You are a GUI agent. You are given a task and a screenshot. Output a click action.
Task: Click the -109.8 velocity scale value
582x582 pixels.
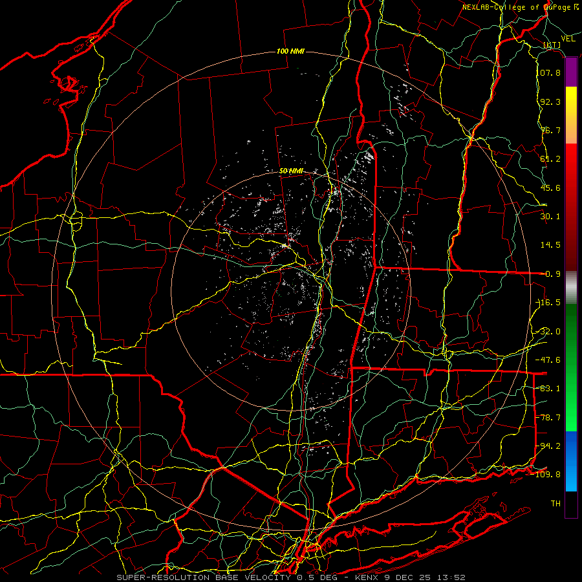pyautogui.click(x=546, y=475)
